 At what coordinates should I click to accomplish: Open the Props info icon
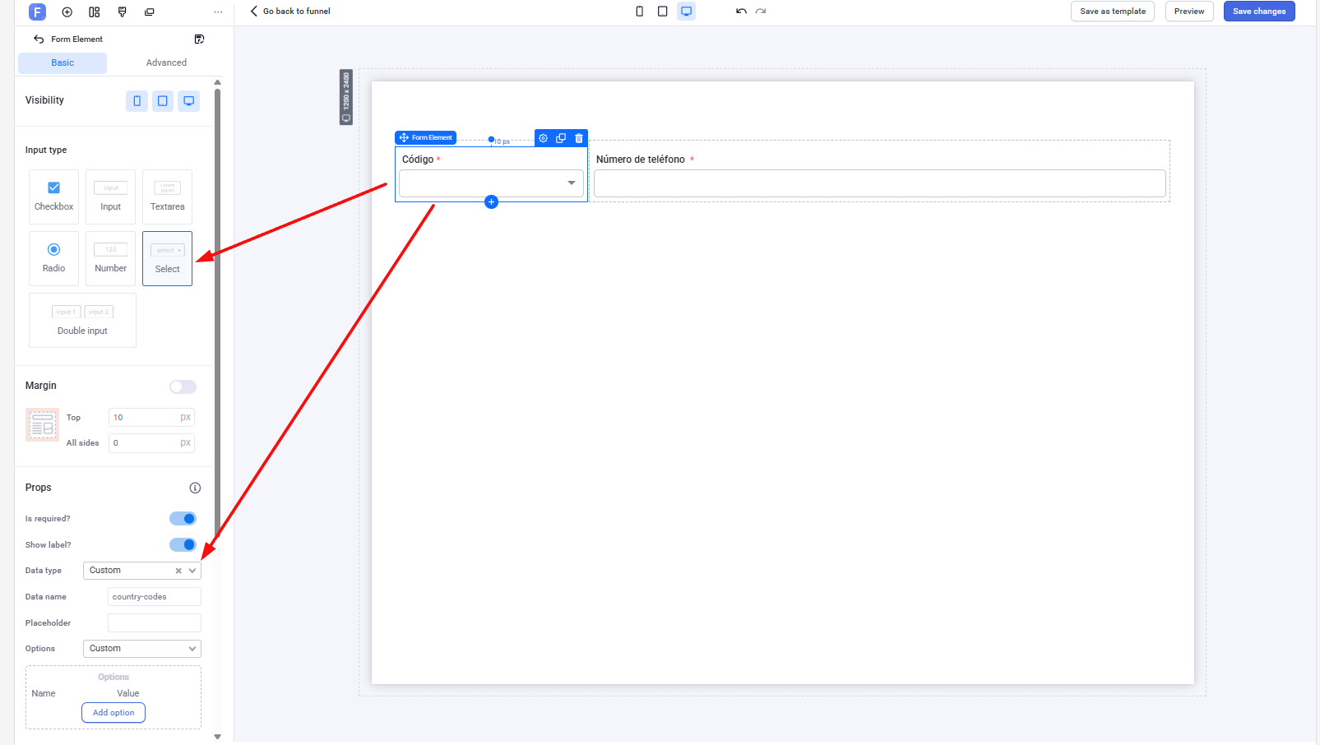[195, 488]
